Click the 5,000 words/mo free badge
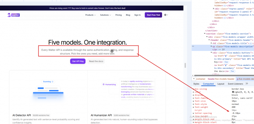Viewport: 254px width, 124px height. click(x=121, y=115)
